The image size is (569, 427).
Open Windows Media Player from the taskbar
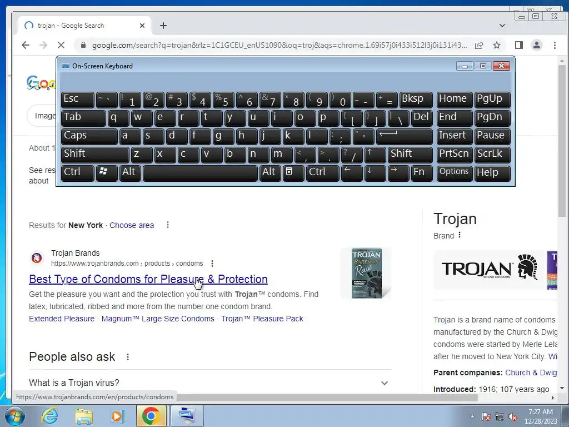coord(117,416)
